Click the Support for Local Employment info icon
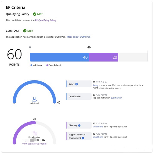 pyautogui.click(x=83, y=138)
